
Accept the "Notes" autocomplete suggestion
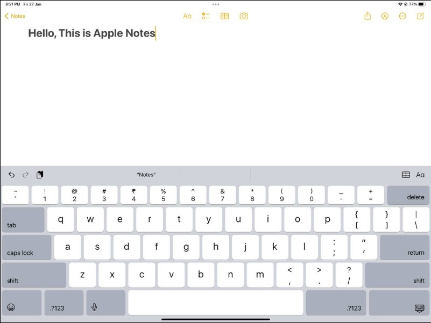point(146,175)
